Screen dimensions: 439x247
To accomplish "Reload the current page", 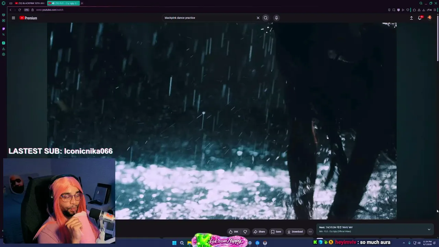I will point(20,10).
